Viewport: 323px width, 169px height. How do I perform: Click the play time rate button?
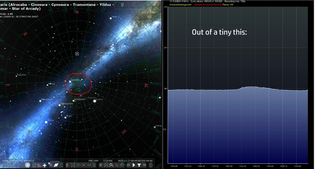point(134,165)
